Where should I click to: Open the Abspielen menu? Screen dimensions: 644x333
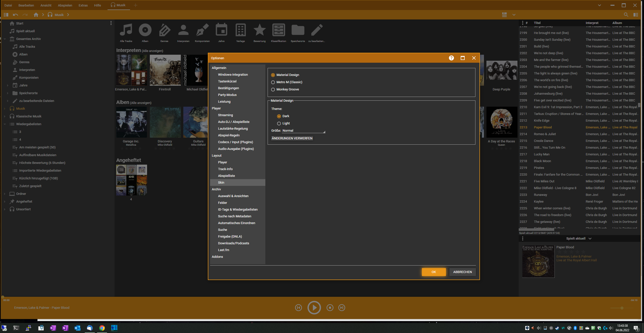coord(65,5)
